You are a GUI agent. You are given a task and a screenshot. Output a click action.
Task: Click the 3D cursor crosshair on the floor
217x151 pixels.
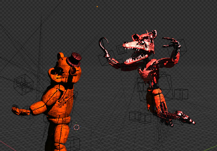click(x=76, y=127)
